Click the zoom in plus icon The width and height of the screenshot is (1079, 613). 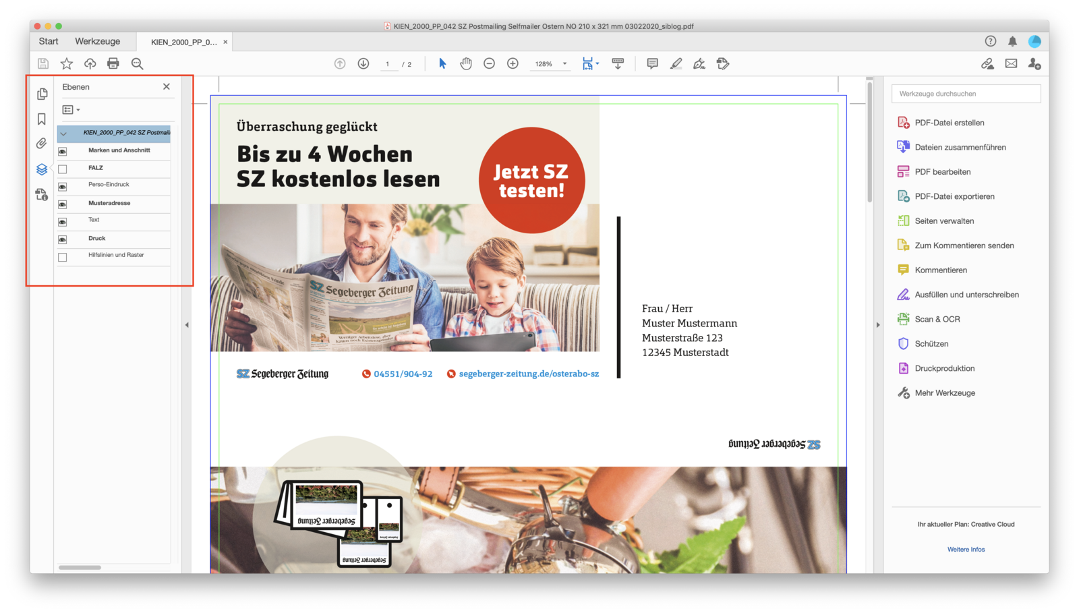point(513,63)
